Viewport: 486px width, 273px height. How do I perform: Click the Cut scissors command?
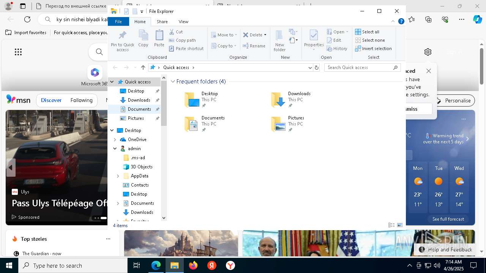click(176, 32)
